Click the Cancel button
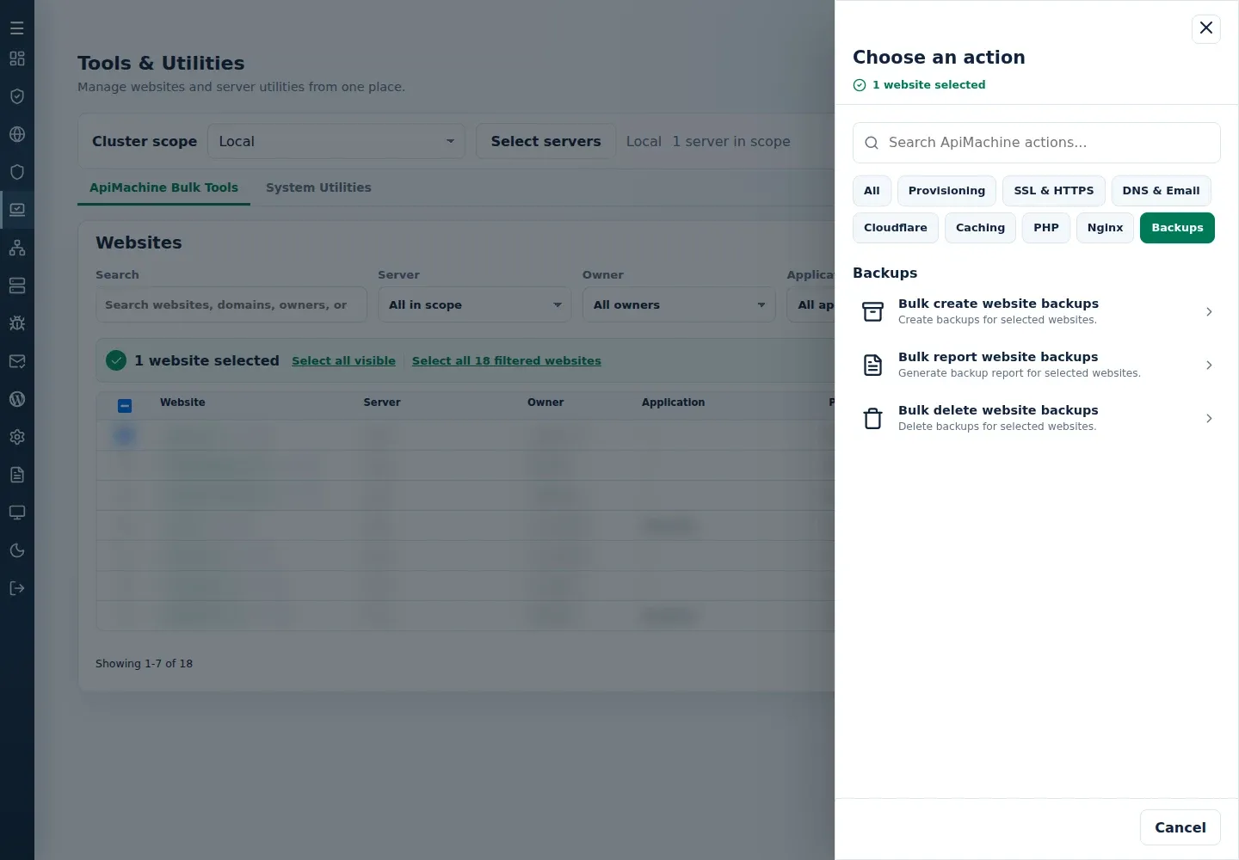1239x860 pixels. pyautogui.click(x=1180, y=827)
